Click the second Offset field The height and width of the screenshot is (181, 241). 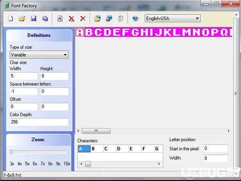pos(54,107)
